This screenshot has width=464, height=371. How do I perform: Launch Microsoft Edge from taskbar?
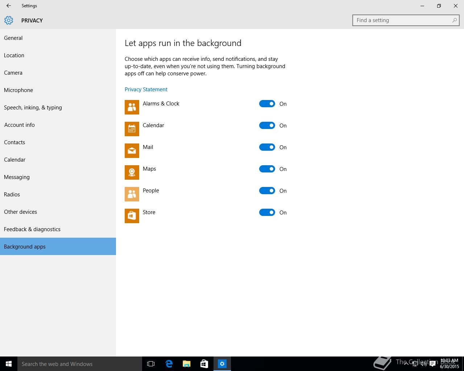169,364
